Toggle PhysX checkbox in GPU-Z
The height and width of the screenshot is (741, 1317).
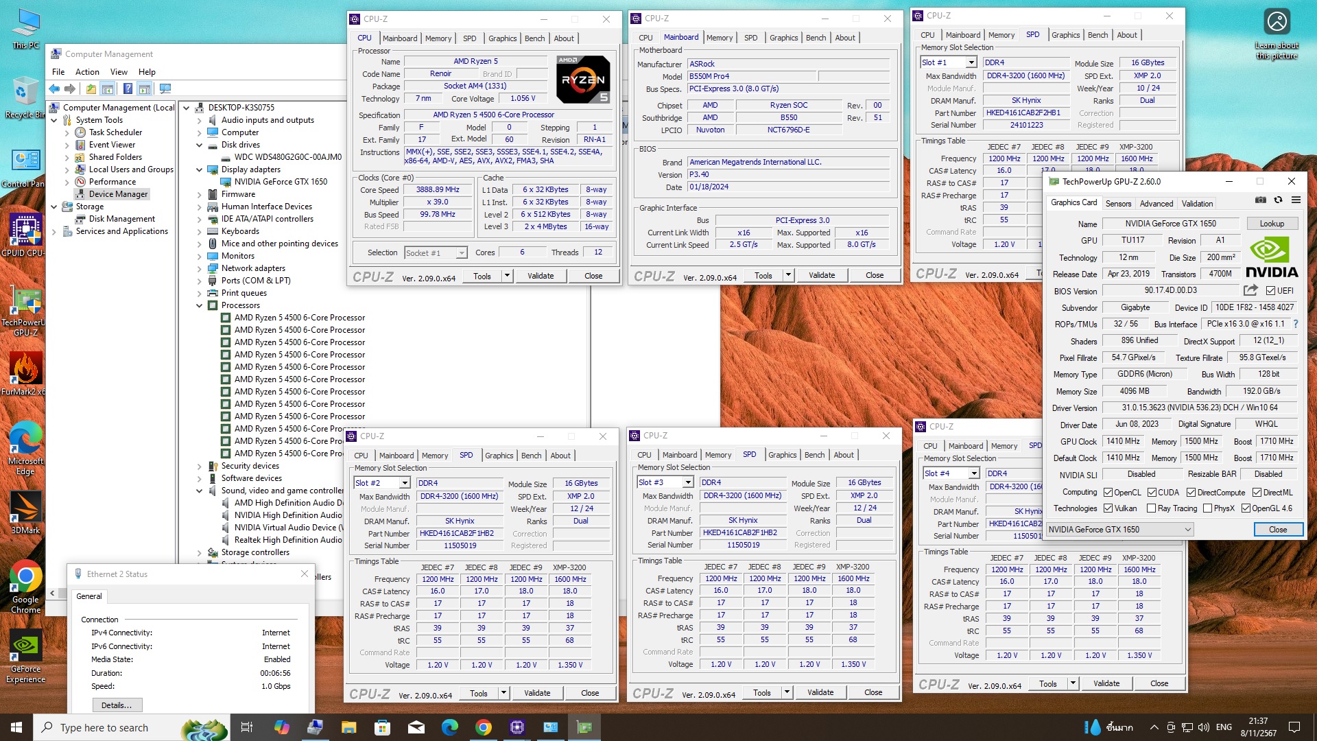pyautogui.click(x=1207, y=508)
